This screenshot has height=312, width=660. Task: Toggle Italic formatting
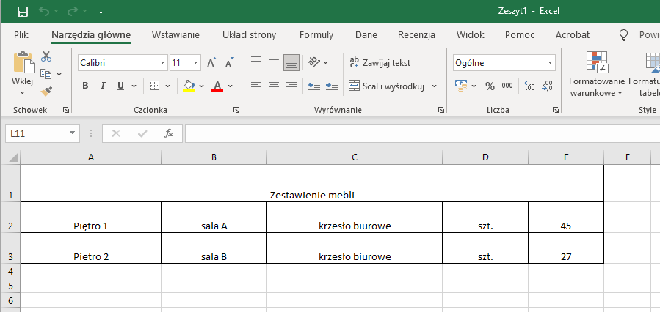coord(103,86)
